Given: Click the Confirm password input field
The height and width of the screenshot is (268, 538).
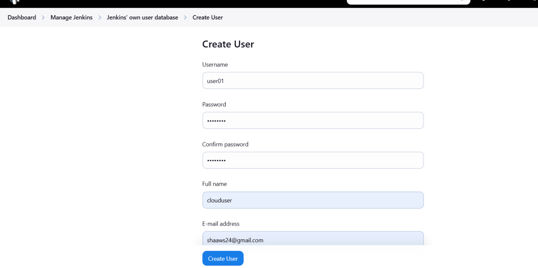Looking at the screenshot, I should coord(313,160).
